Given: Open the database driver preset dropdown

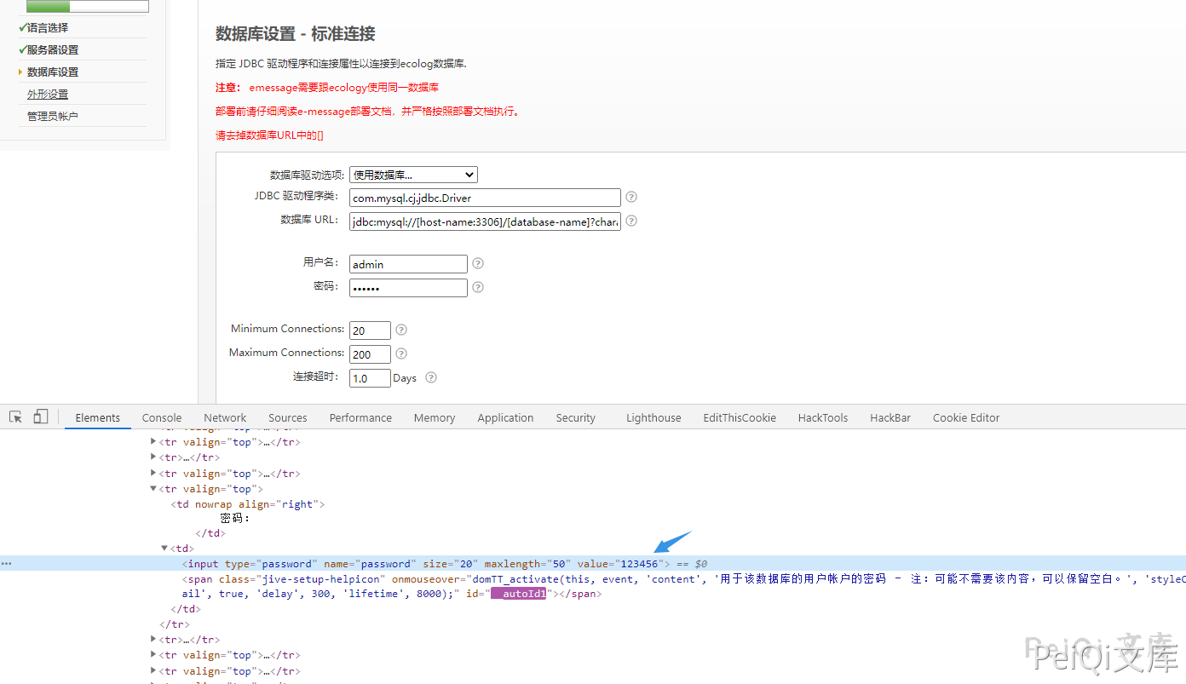Looking at the screenshot, I should coord(413,175).
